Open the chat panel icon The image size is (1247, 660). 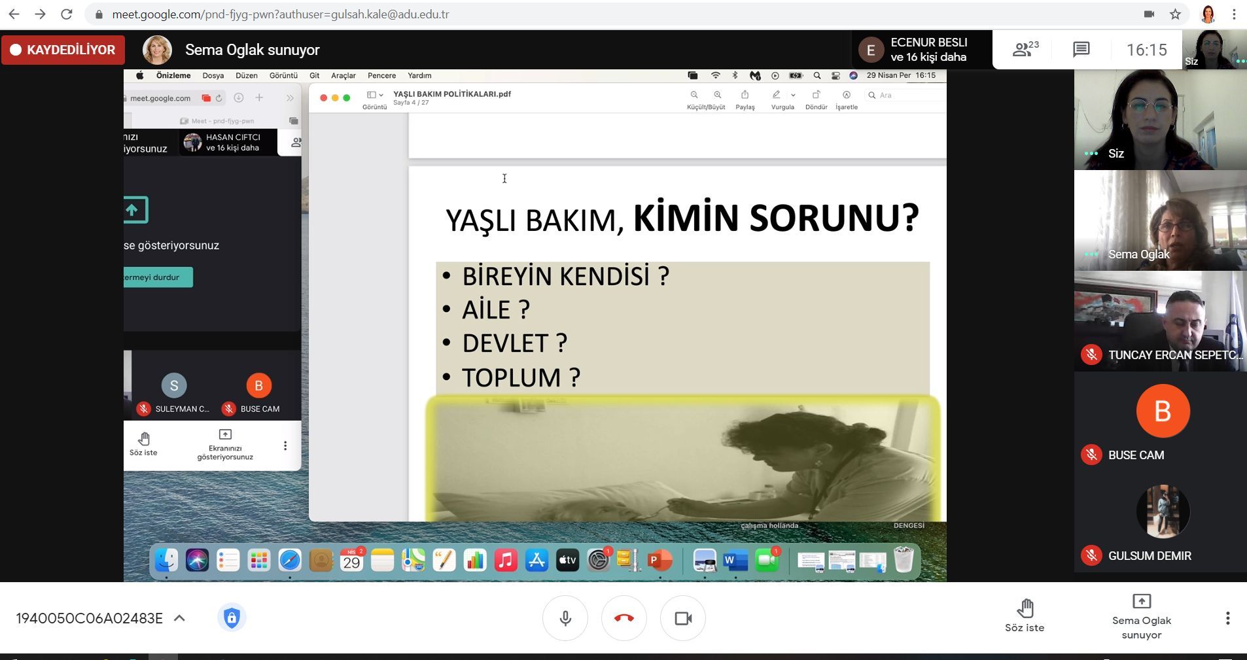[1081, 50]
